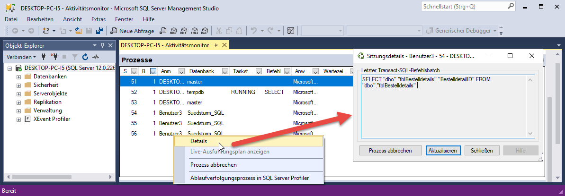Open the Extras menu
565x196 pixels.
tap(98, 19)
